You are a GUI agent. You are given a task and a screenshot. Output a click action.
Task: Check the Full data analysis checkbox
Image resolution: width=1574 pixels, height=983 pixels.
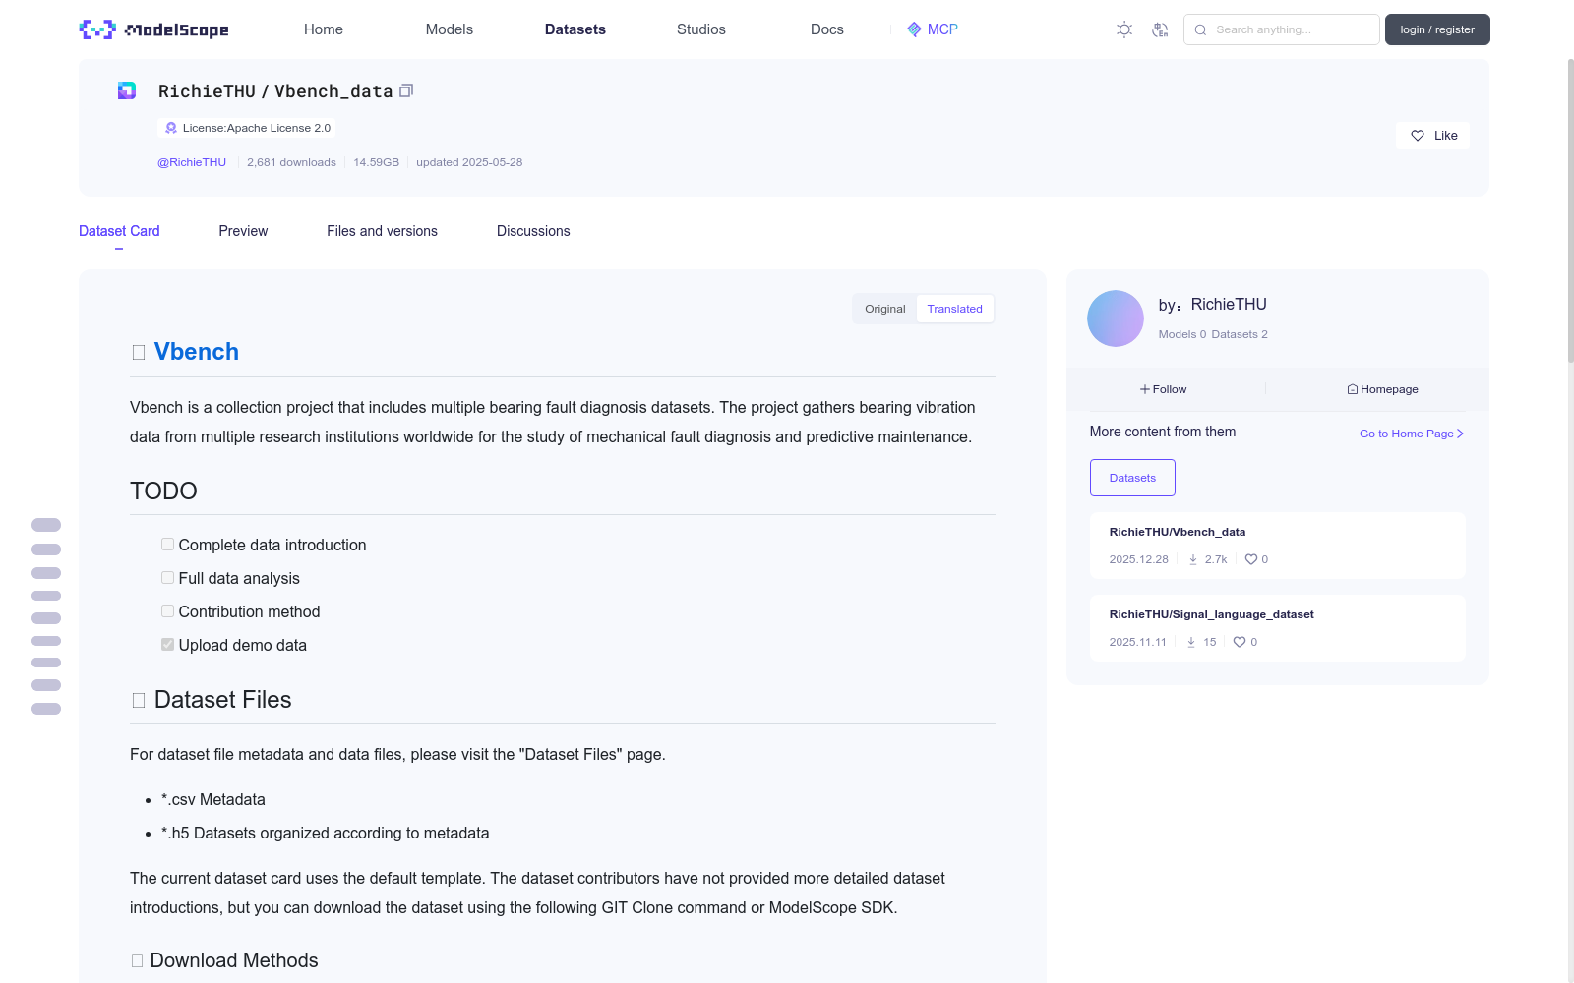pyautogui.click(x=168, y=578)
